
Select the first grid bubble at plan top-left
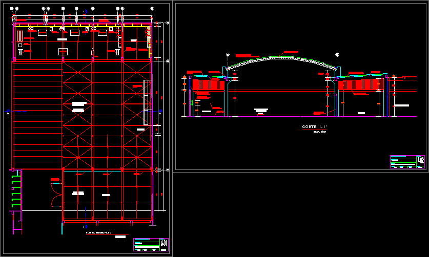[12, 9]
